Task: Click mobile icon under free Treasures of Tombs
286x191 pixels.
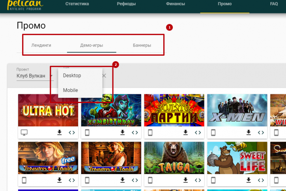Action: pos(24,180)
